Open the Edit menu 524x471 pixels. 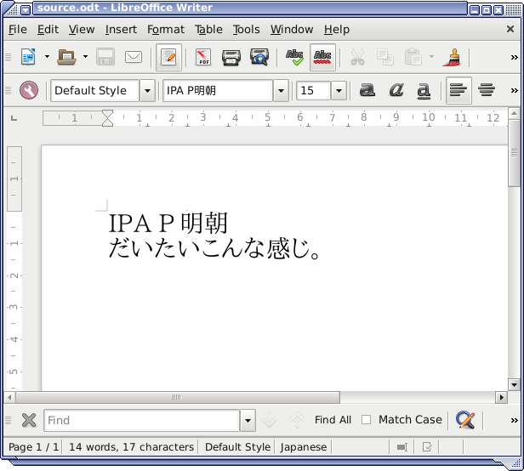pyautogui.click(x=48, y=30)
